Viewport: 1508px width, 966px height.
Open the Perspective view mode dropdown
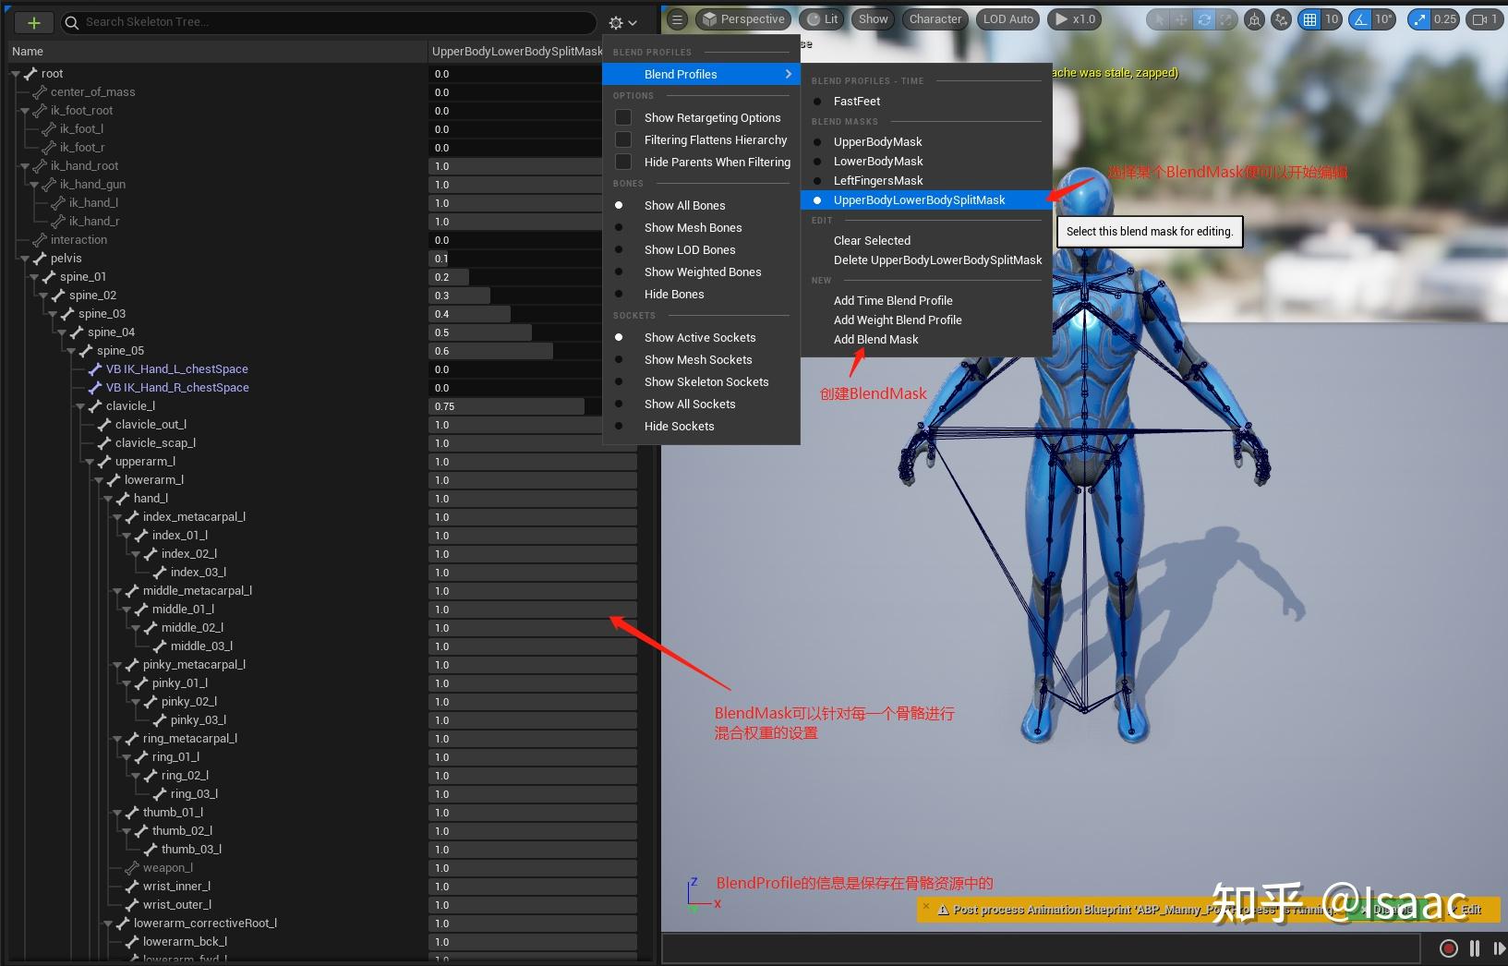[742, 19]
